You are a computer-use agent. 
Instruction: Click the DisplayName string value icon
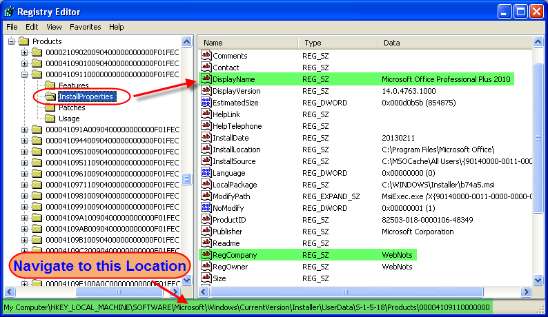pyautogui.click(x=206, y=79)
